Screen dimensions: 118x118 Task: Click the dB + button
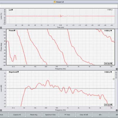(x=101, y=115)
